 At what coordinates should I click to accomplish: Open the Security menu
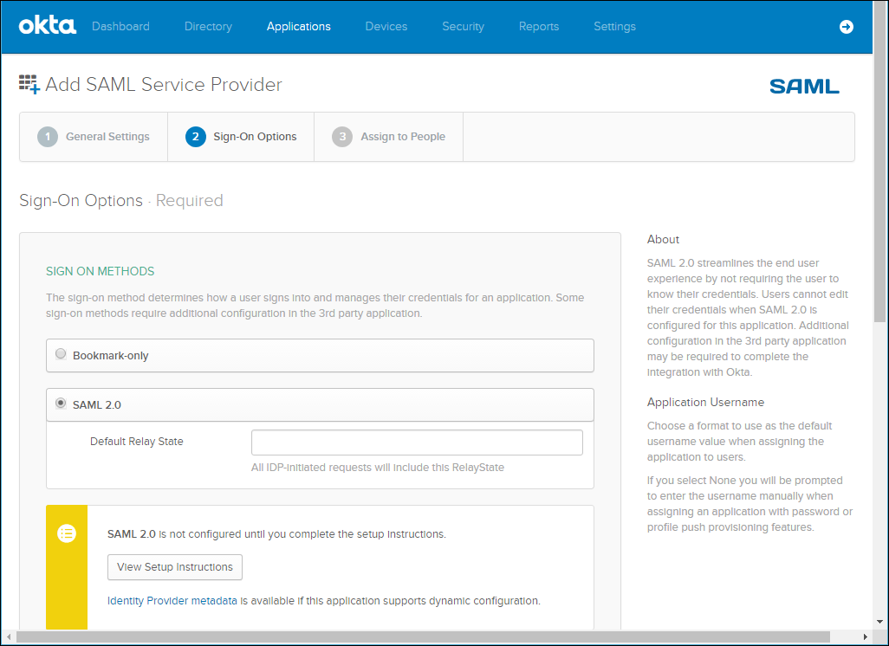point(464,27)
